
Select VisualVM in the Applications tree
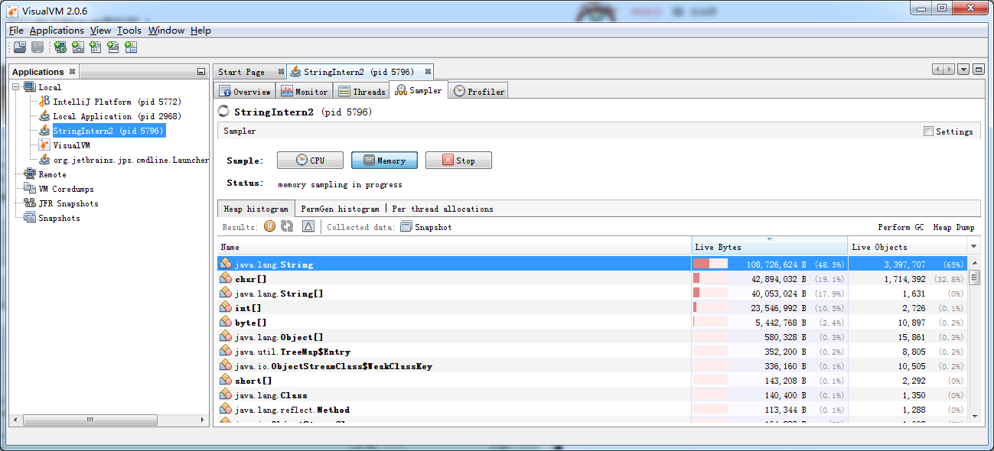pos(64,145)
